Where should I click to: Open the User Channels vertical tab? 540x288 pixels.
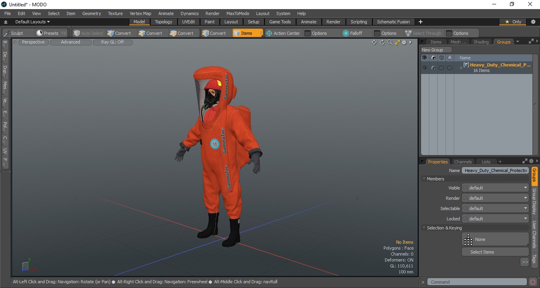click(534, 235)
